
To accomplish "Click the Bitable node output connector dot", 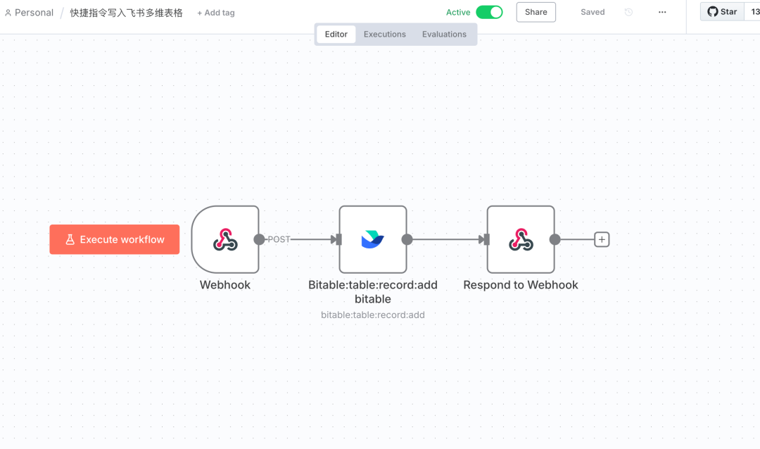I will tap(407, 239).
